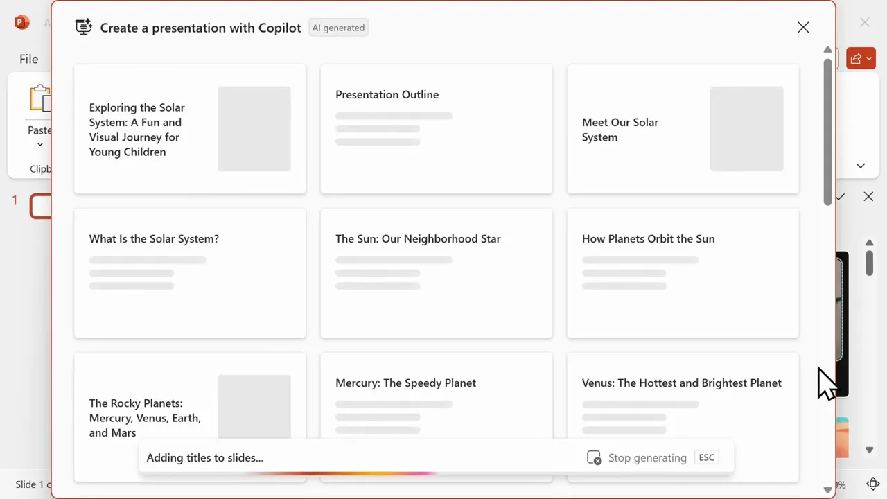This screenshot has width=887, height=499.
Task: Close the side pane with X icon
Action: (x=868, y=197)
